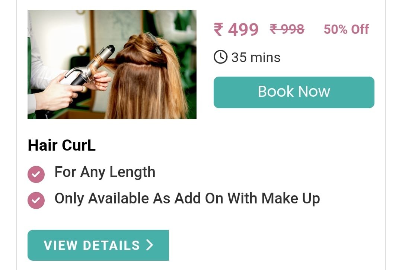Select the 50% Off discount label

346,29
